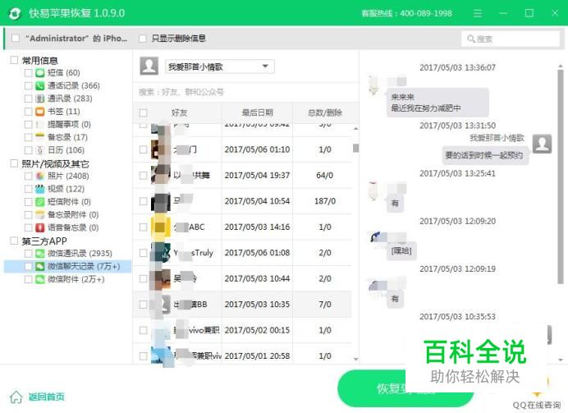Click the top-right 搜索 input box
This screenshot has width=568, height=413.
[x=511, y=39]
